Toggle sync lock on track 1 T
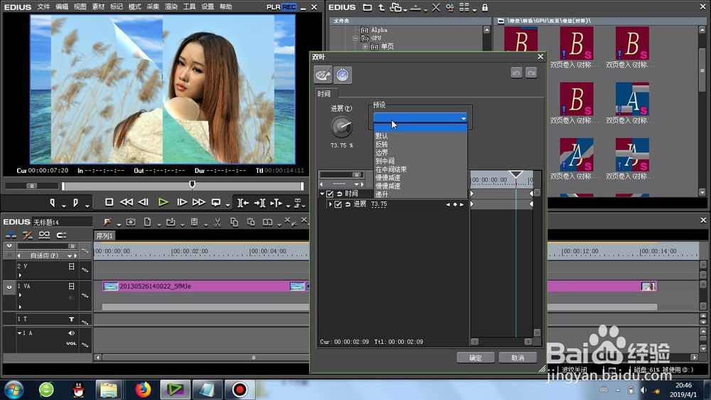711x400 pixels. [x=85, y=322]
